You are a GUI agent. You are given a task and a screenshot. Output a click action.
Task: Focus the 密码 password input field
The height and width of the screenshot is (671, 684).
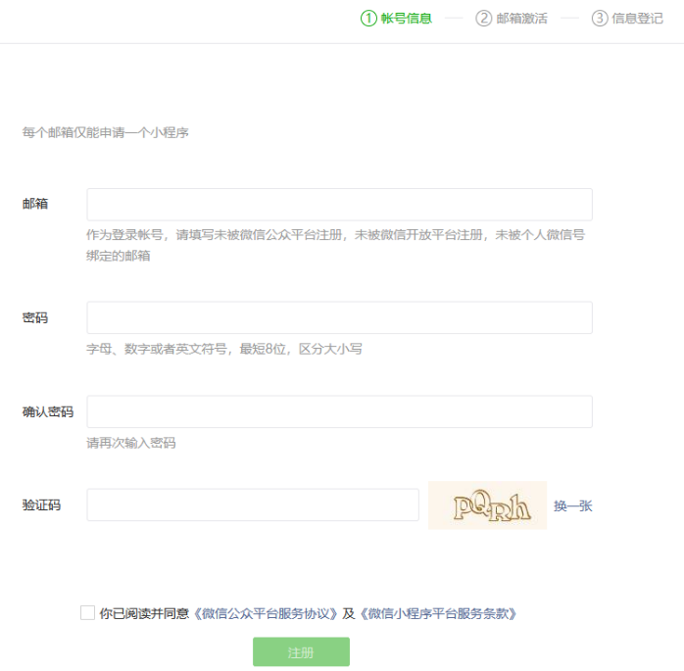pos(339,317)
